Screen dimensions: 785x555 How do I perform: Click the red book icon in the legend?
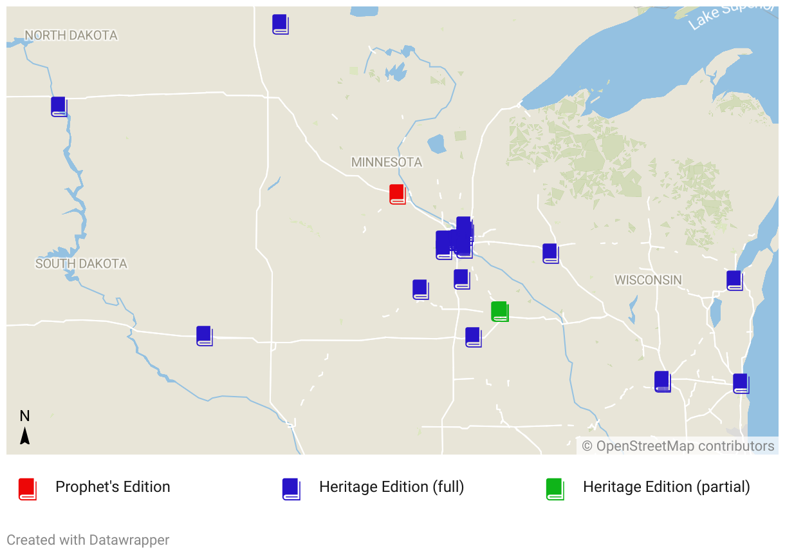pyautogui.click(x=27, y=489)
